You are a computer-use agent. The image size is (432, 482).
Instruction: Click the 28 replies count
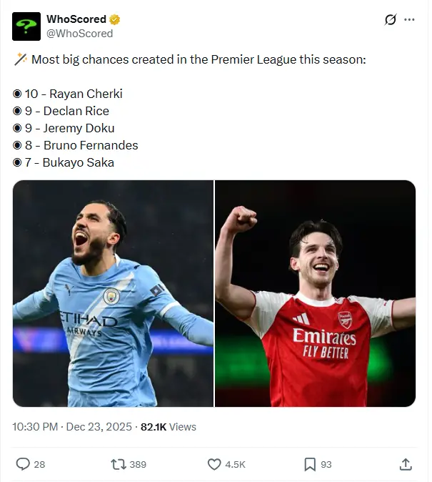click(39, 464)
